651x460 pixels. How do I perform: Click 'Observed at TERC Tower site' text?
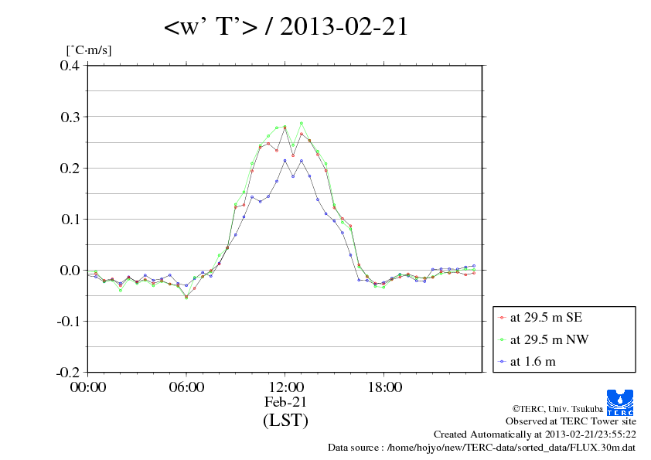pos(571,421)
